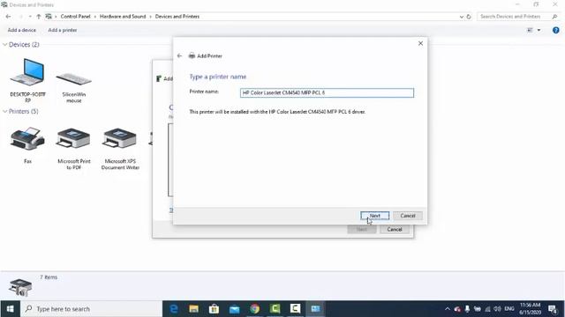Open the notification center icon
The image size is (565, 317).
click(x=553, y=309)
